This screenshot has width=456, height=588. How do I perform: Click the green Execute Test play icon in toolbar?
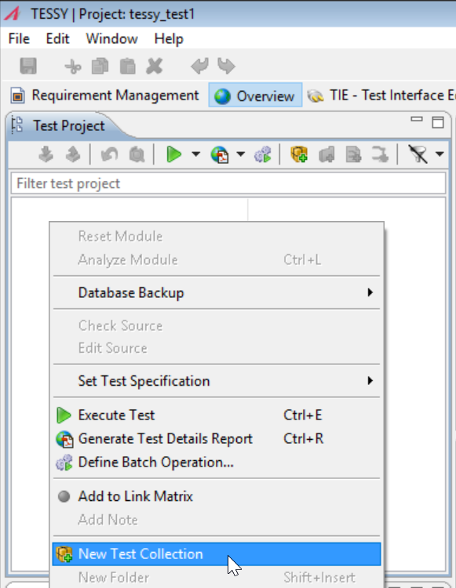point(173,154)
